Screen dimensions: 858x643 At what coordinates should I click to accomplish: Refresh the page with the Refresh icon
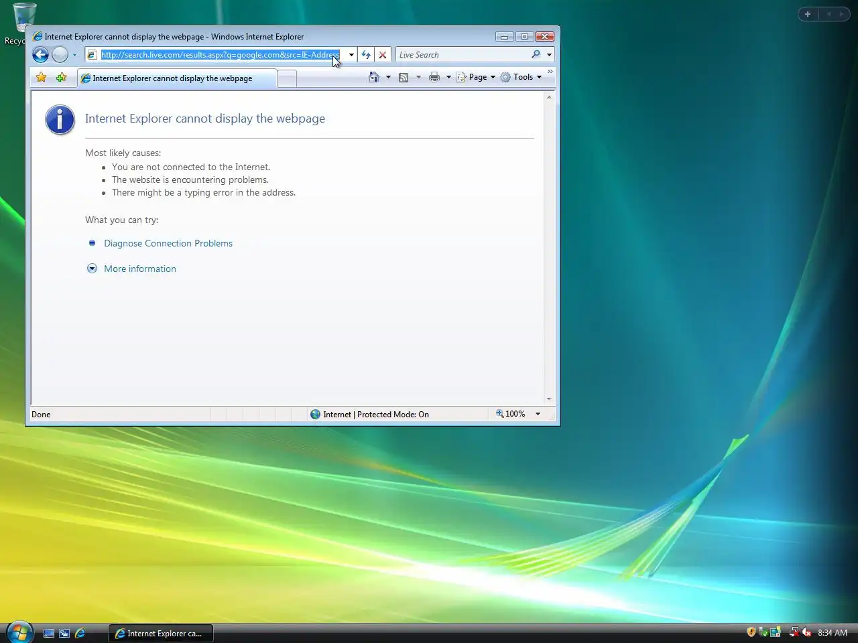point(366,55)
